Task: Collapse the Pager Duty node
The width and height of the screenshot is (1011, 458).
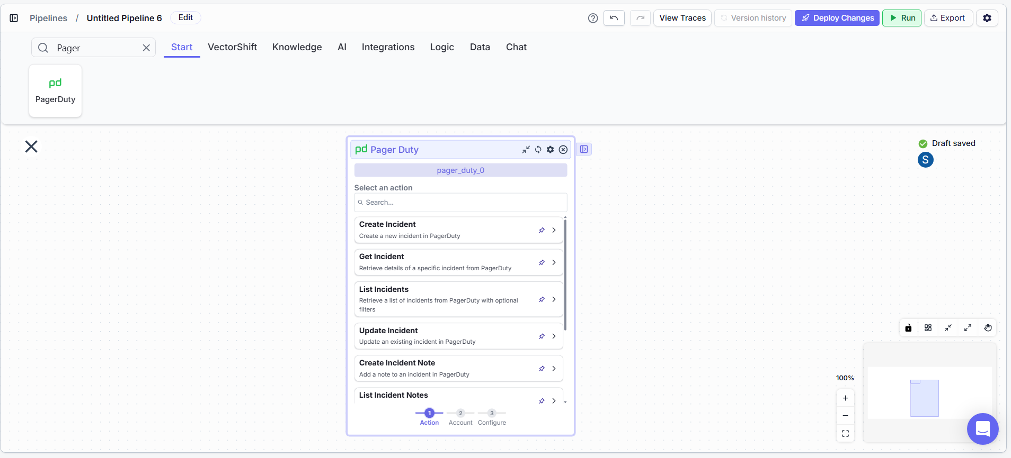Action: pos(526,150)
